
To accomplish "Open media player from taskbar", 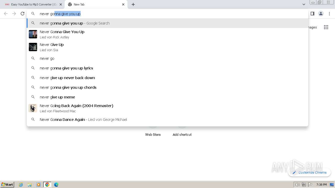I will (x=38, y=185).
